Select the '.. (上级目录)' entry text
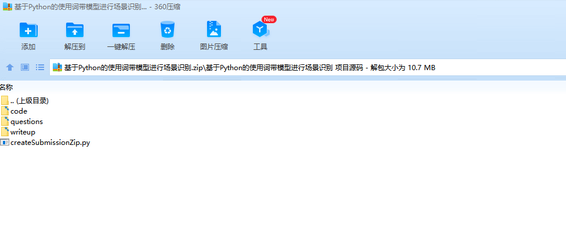Viewport: 566px width, 251px height. 30,101
